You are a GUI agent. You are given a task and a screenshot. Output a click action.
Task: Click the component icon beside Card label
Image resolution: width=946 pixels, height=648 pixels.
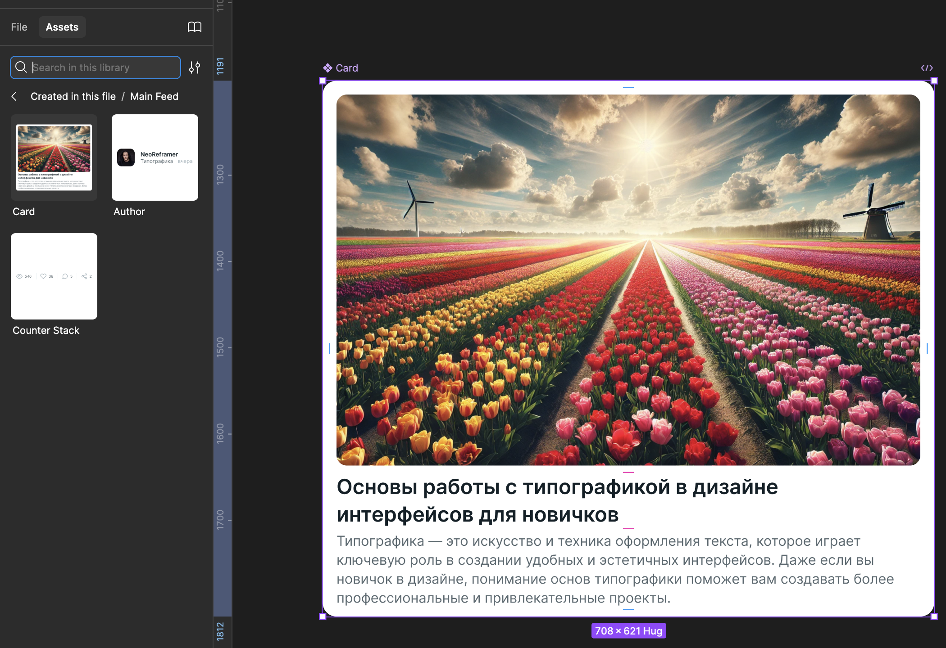point(327,68)
